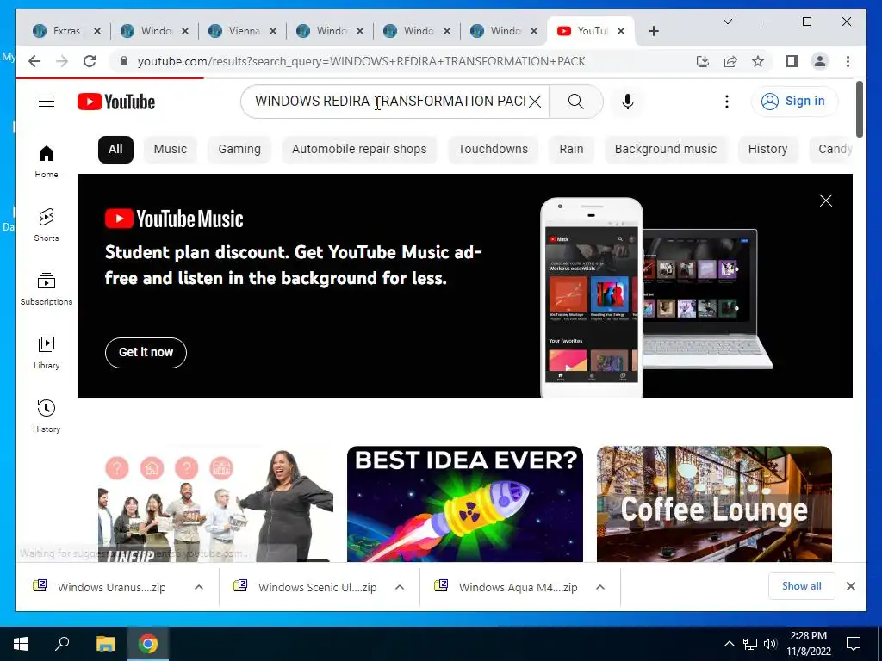This screenshot has height=661, width=882.
Task: Show hidden system tray icons
Action: [729, 644]
